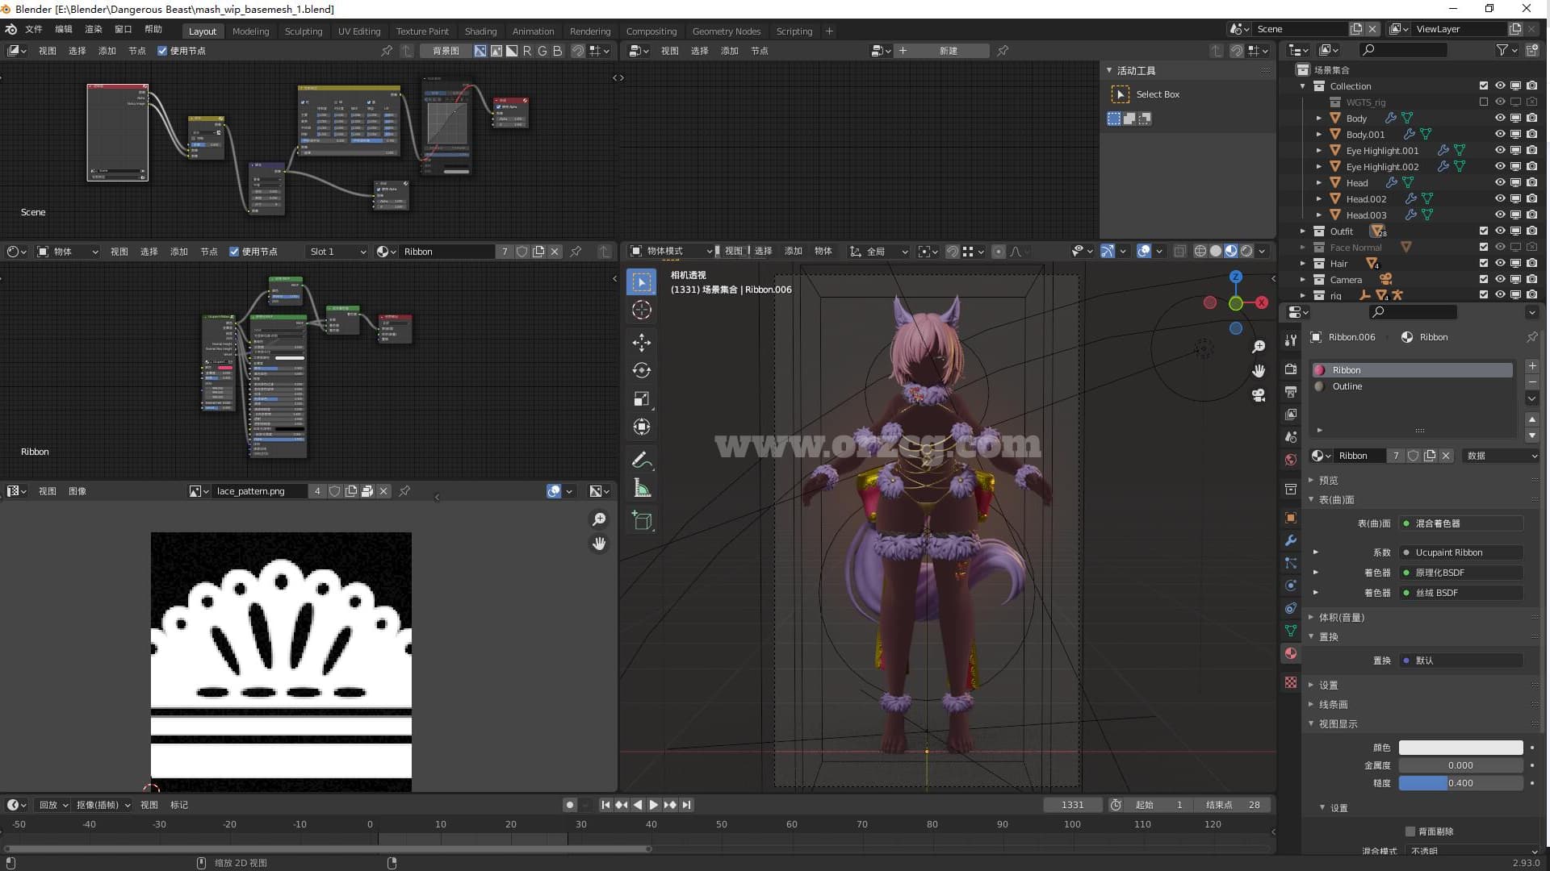Choose the Move tool in viewport toolbar

pyautogui.click(x=642, y=343)
